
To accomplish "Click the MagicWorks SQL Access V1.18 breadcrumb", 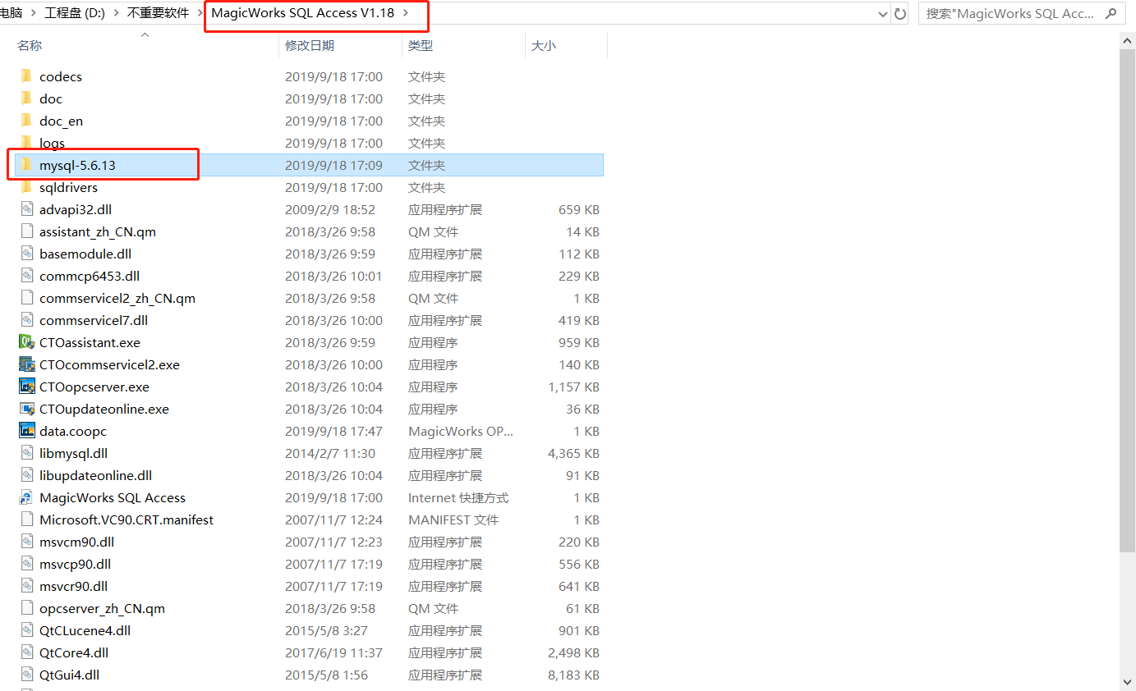I will [x=303, y=12].
